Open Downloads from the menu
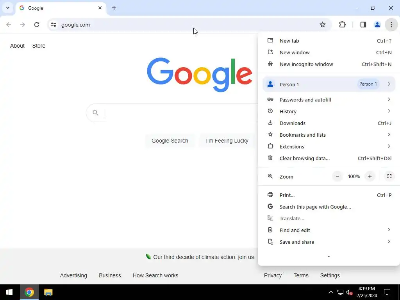Screen dimensions: 400x300 pyautogui.click(x=329, y=123)
